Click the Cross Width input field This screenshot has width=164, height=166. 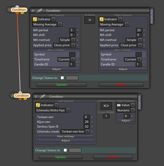pos(106,116)
